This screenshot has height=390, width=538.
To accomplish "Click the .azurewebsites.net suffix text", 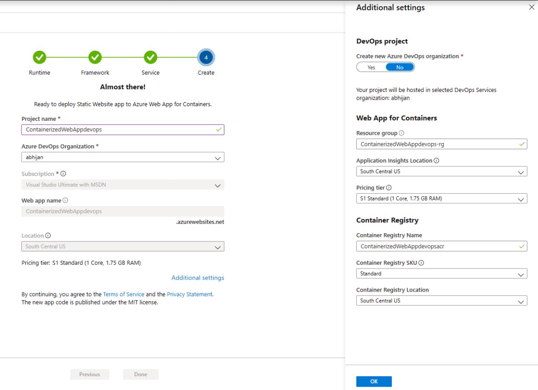I will pos(200,222).
